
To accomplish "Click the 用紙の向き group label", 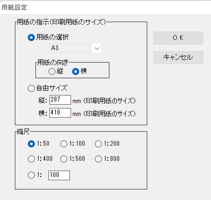I will point(53,62).
